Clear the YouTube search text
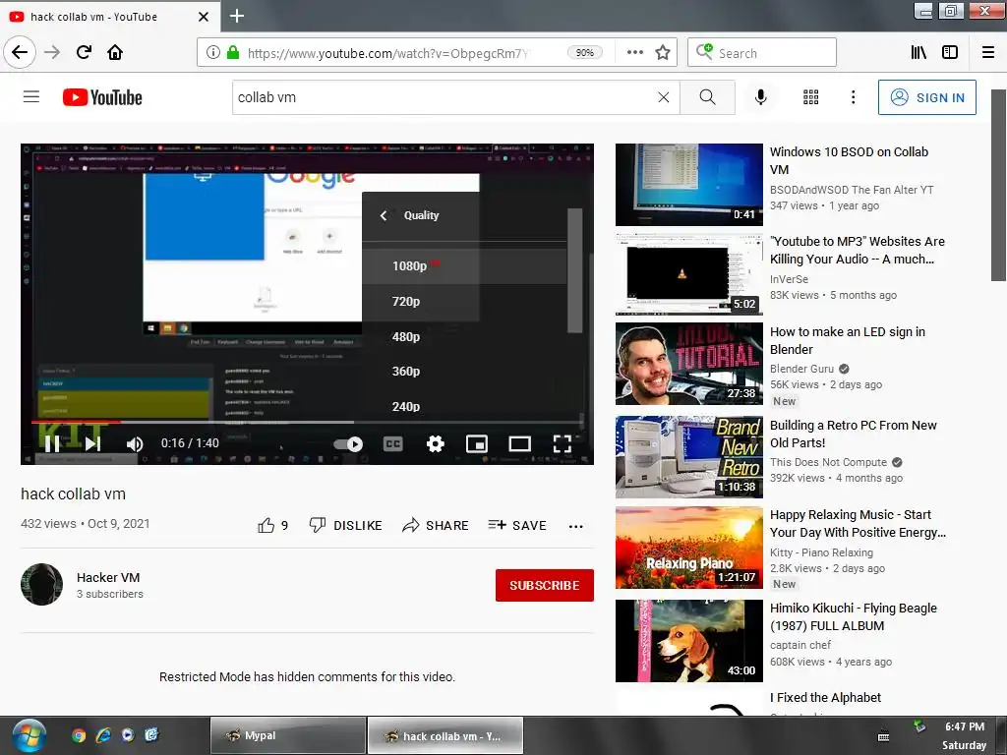This screenshot has width=1007, height=755. pos(664,97)
